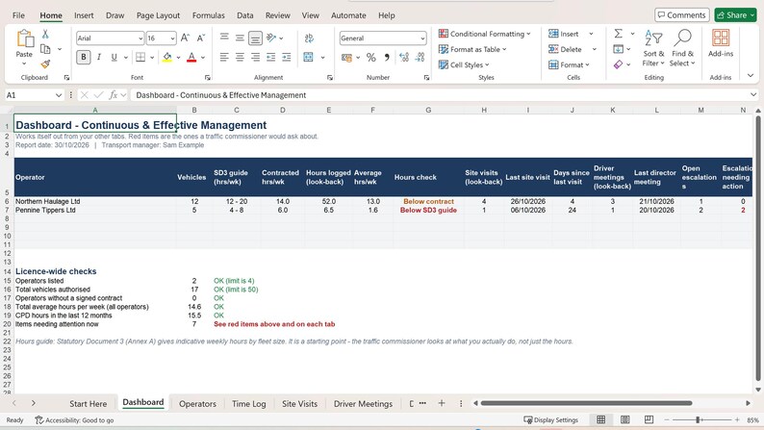Decrease font size with the smaller A icon
The image size is (764, 430).
click(201, 38)
